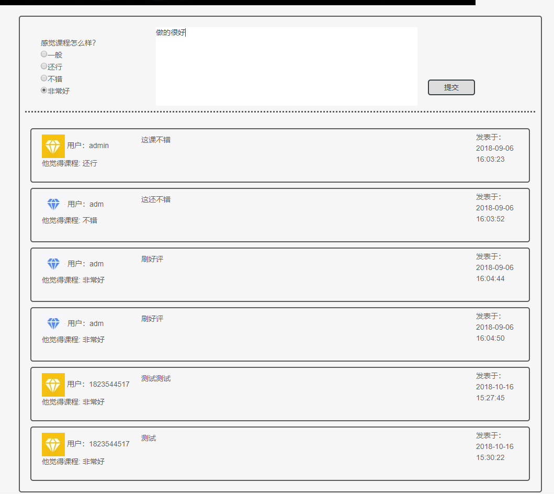Click blue diamond avatar on 16:04:50 comment
This screenshot has width=554, height=494.
pyautogui.click(x=53, y=323)
